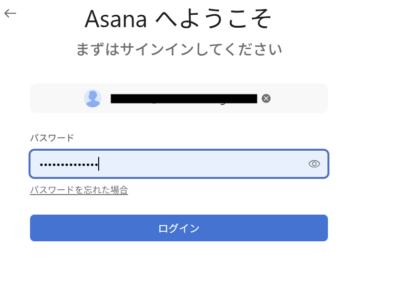Return to the previous sign-in screen
The height and width of the screenshot is (289, 398).
[x=10, y=13]
